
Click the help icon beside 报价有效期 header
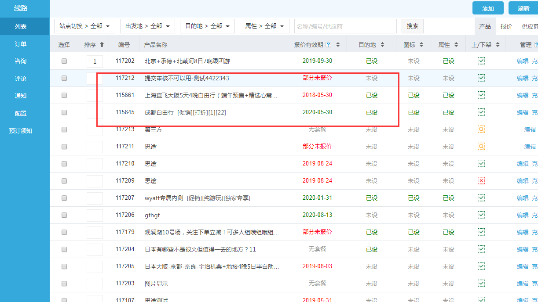(x=328, y=45)
